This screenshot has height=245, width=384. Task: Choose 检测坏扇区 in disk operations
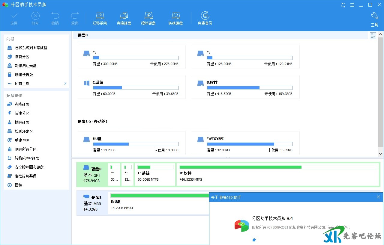pos(24,131)
